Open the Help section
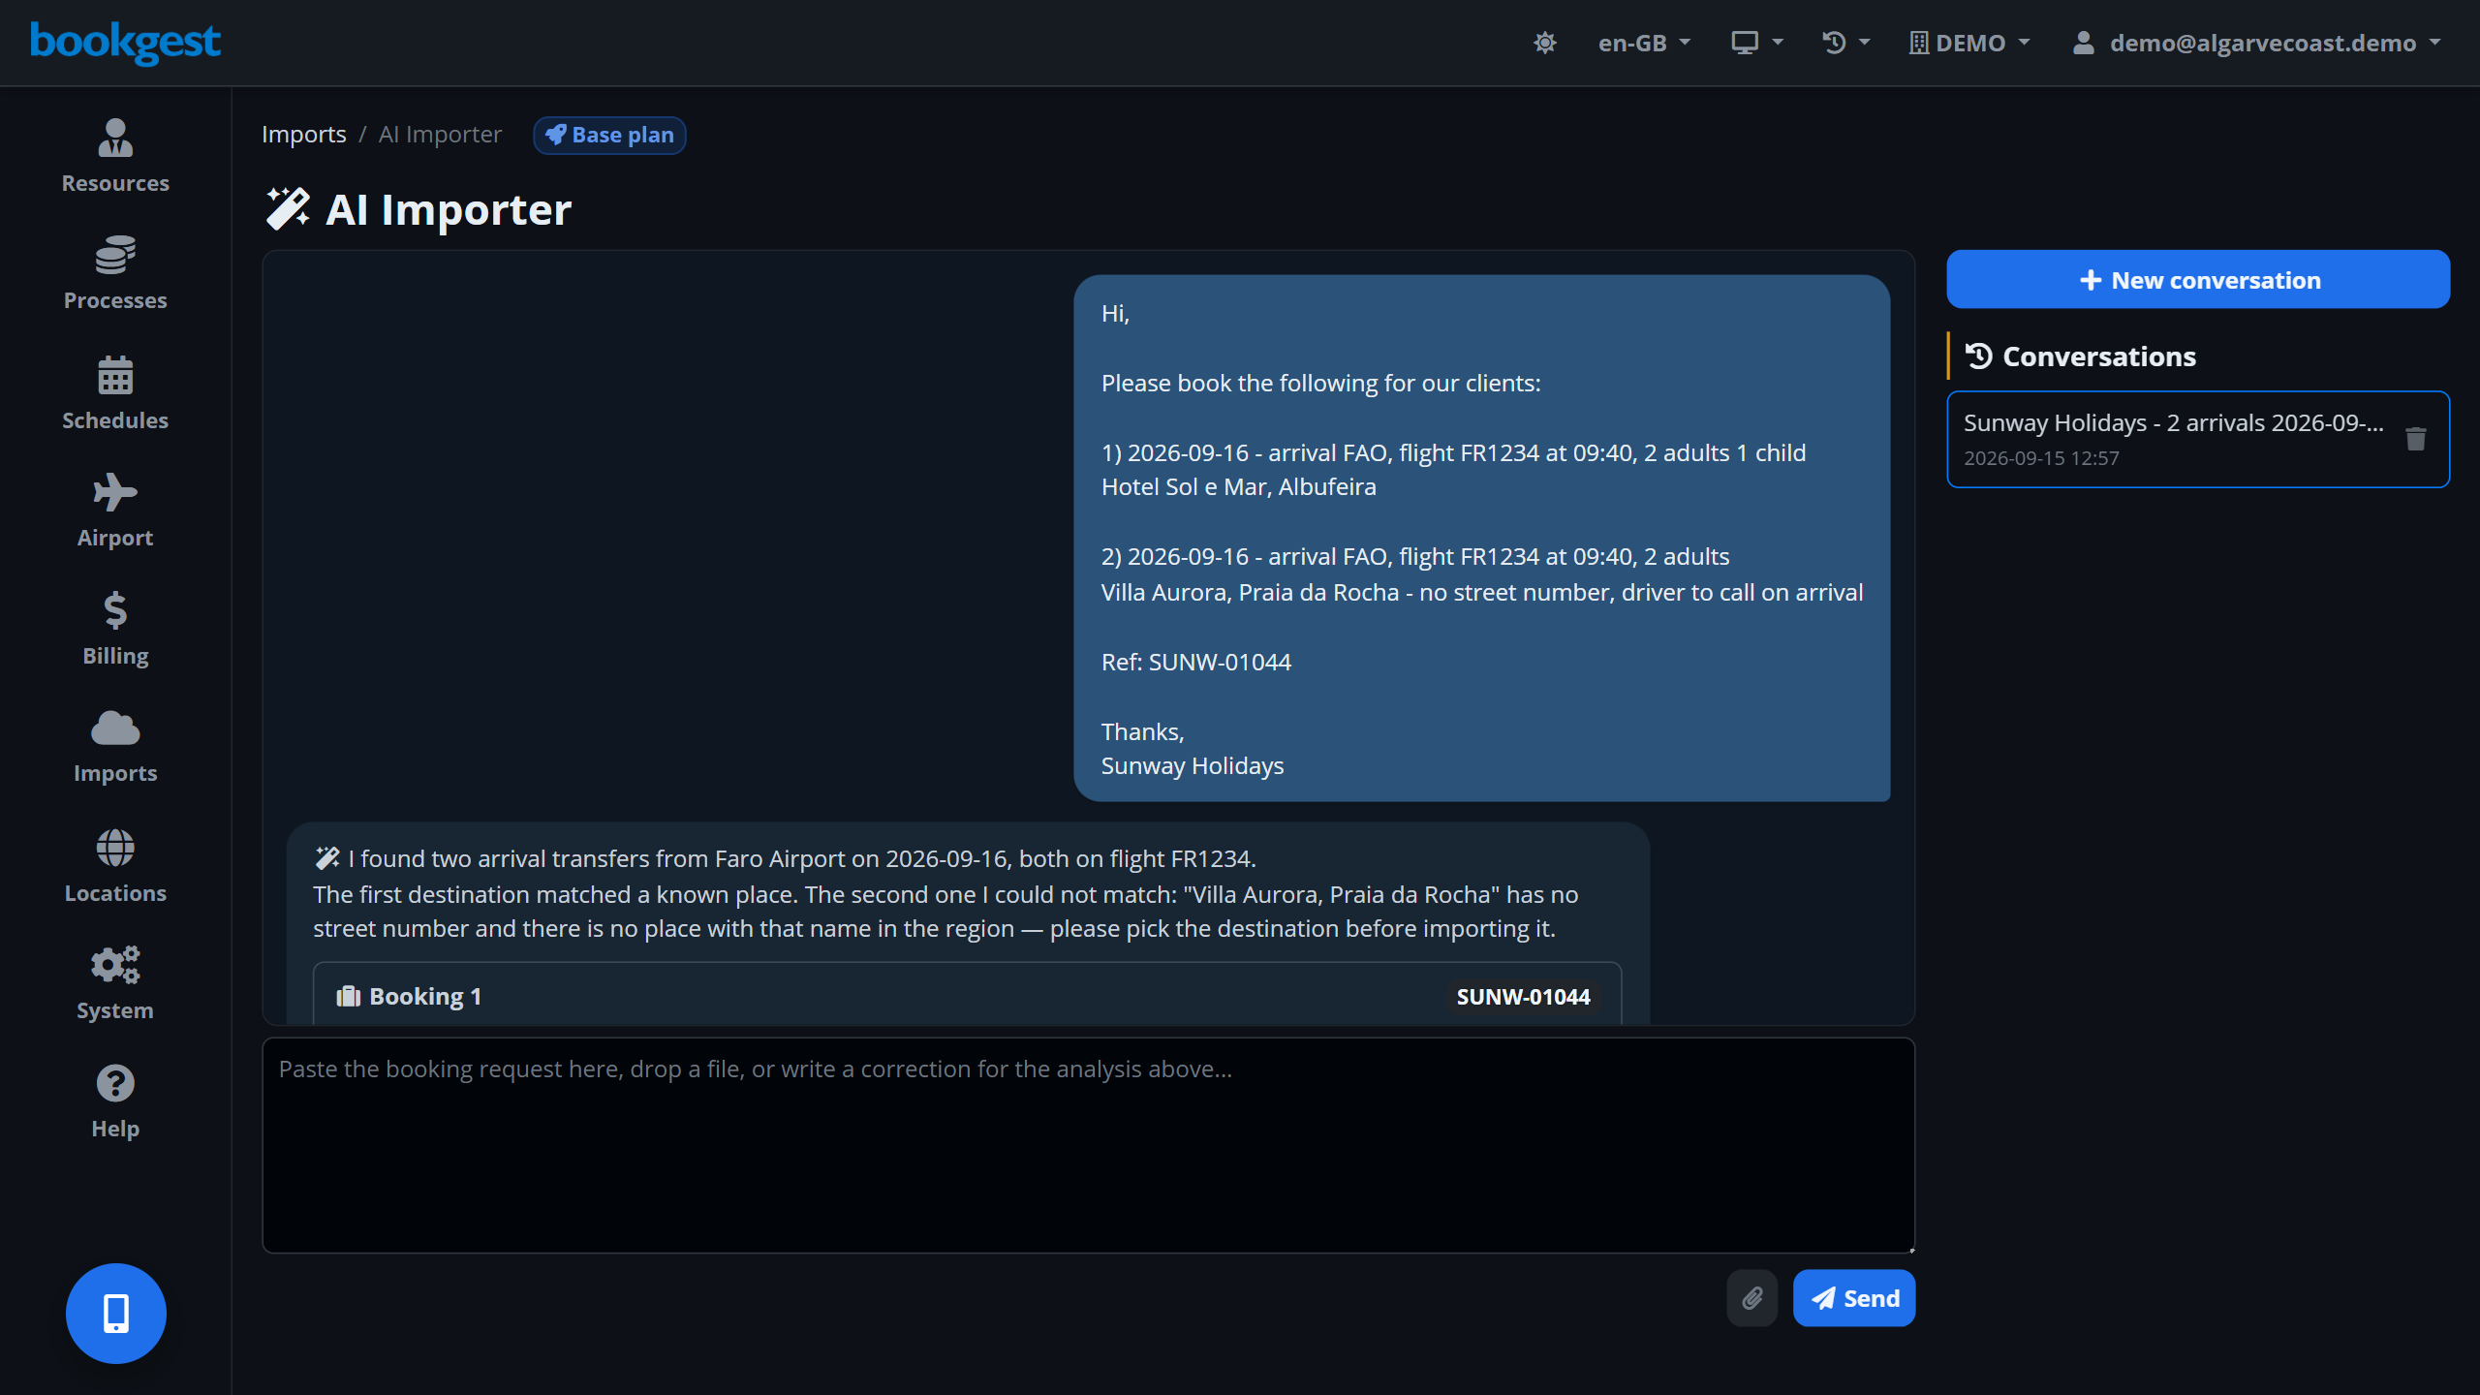Image resolution: width=2480 pixels, height=1395 pixels. (115, 1101)
